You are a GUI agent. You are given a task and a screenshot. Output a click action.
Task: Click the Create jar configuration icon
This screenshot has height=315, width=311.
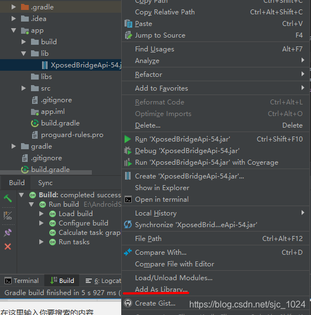point(128,176)
